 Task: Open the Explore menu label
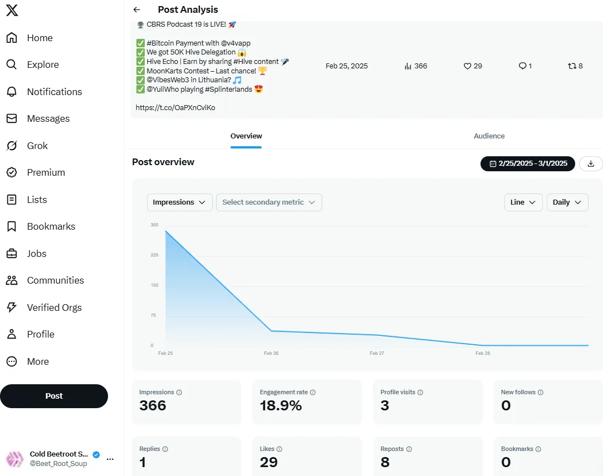pos(43,65)
